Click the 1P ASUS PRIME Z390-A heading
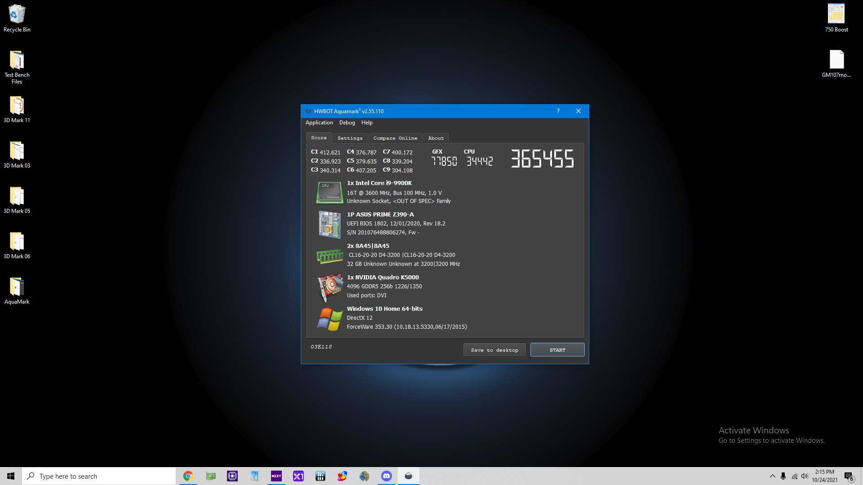 point(380,215)
